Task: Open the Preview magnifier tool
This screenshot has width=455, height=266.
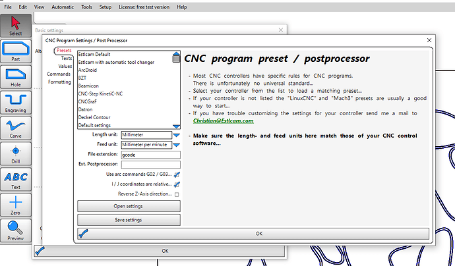Action: coord(16,230)
